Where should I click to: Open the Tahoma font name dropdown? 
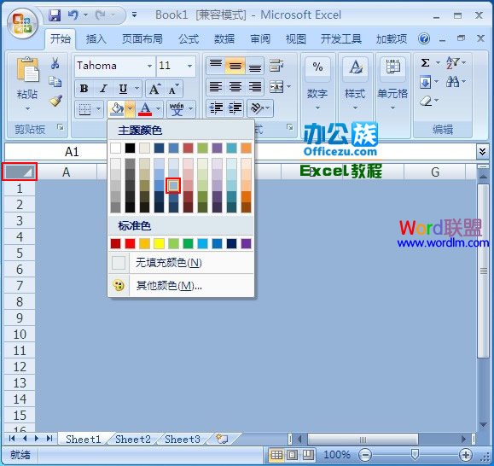tap(149, 66)
